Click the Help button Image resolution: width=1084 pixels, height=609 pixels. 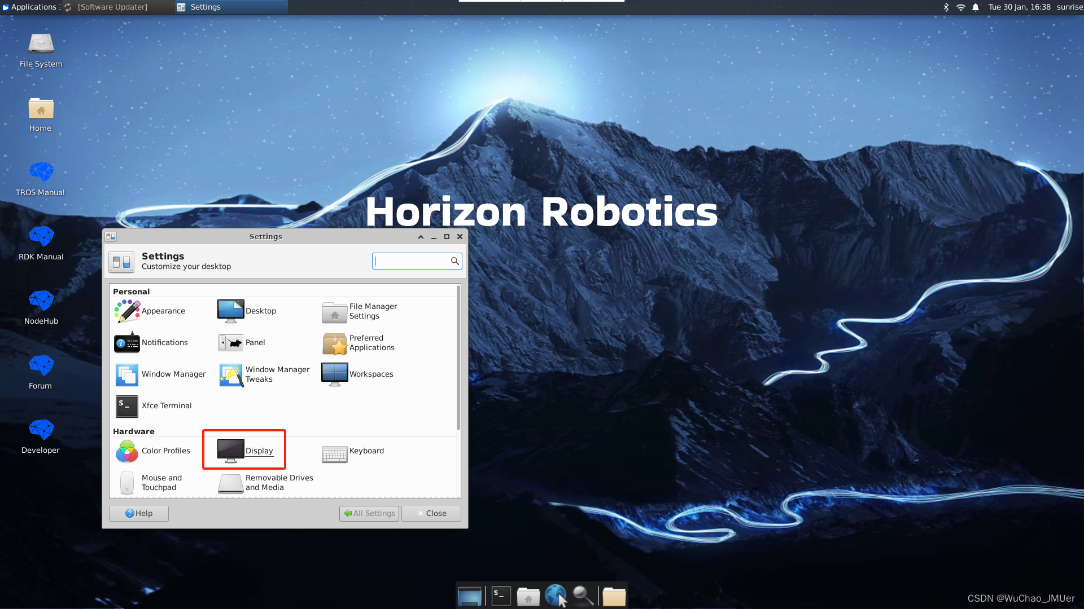[x=139, y=513]
